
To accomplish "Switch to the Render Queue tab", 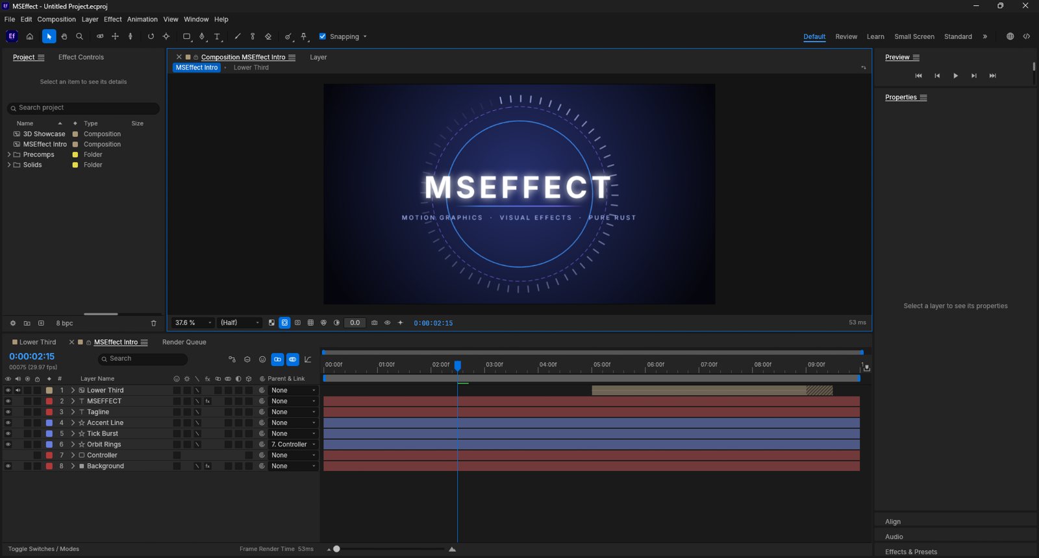I will pyautogui.click(x=184, y=342).
